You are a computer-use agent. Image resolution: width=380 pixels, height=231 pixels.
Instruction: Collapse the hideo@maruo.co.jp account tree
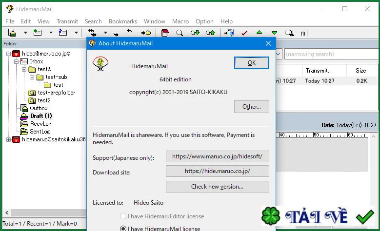pos(8,54)
